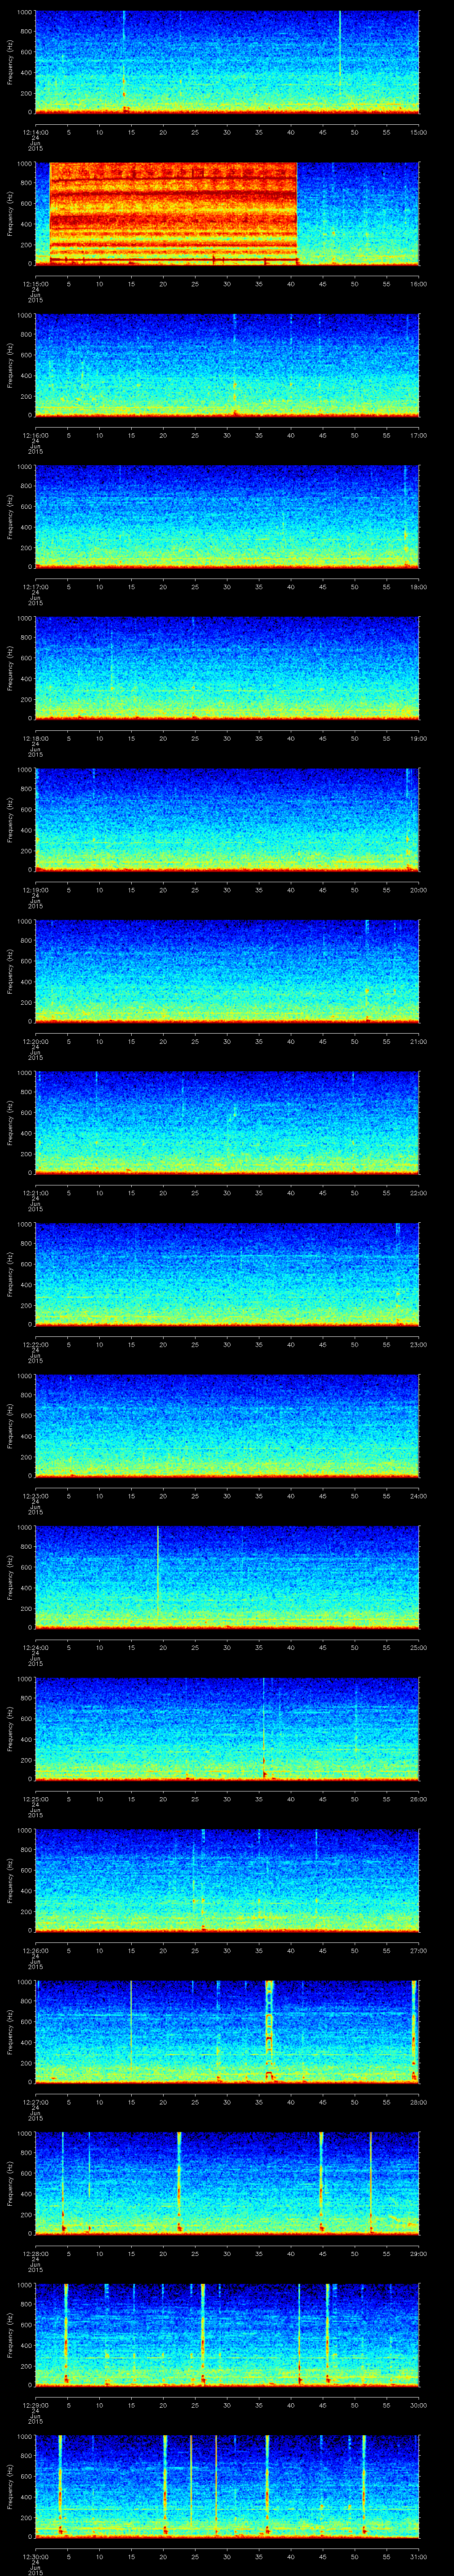Select the 17:00 end time label

click(x=419, y=435)
